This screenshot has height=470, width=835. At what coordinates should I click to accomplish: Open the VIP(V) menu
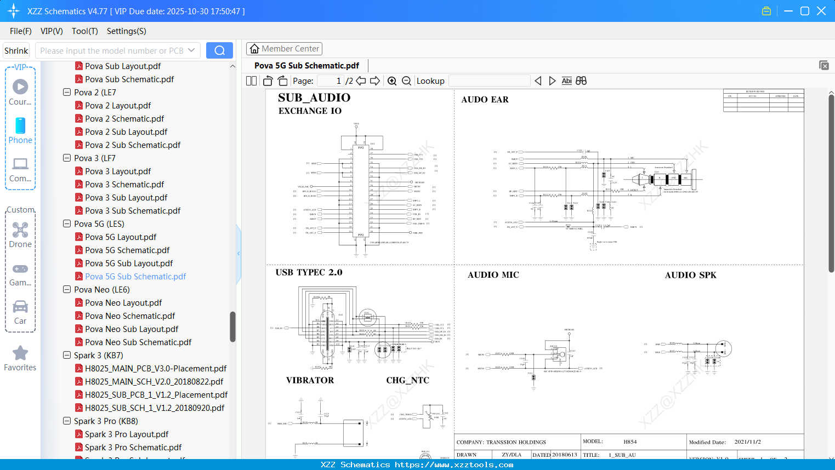(x=51, y=31)
